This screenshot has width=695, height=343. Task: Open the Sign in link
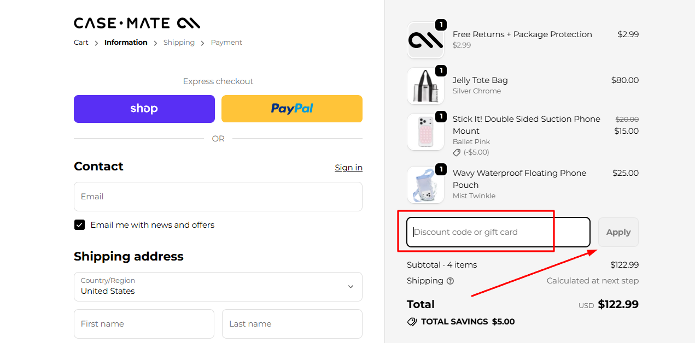[x=348, y=168]
